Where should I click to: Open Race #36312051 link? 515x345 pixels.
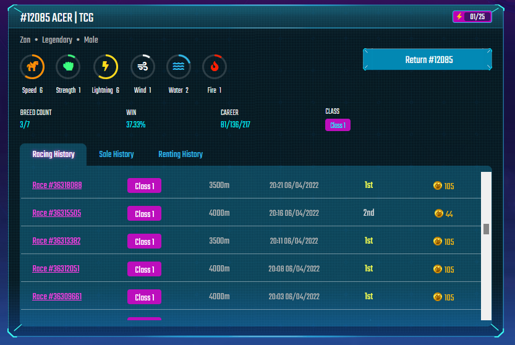(x=56, y=268)
